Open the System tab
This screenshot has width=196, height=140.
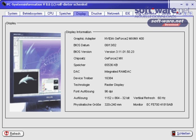point(12,13)
